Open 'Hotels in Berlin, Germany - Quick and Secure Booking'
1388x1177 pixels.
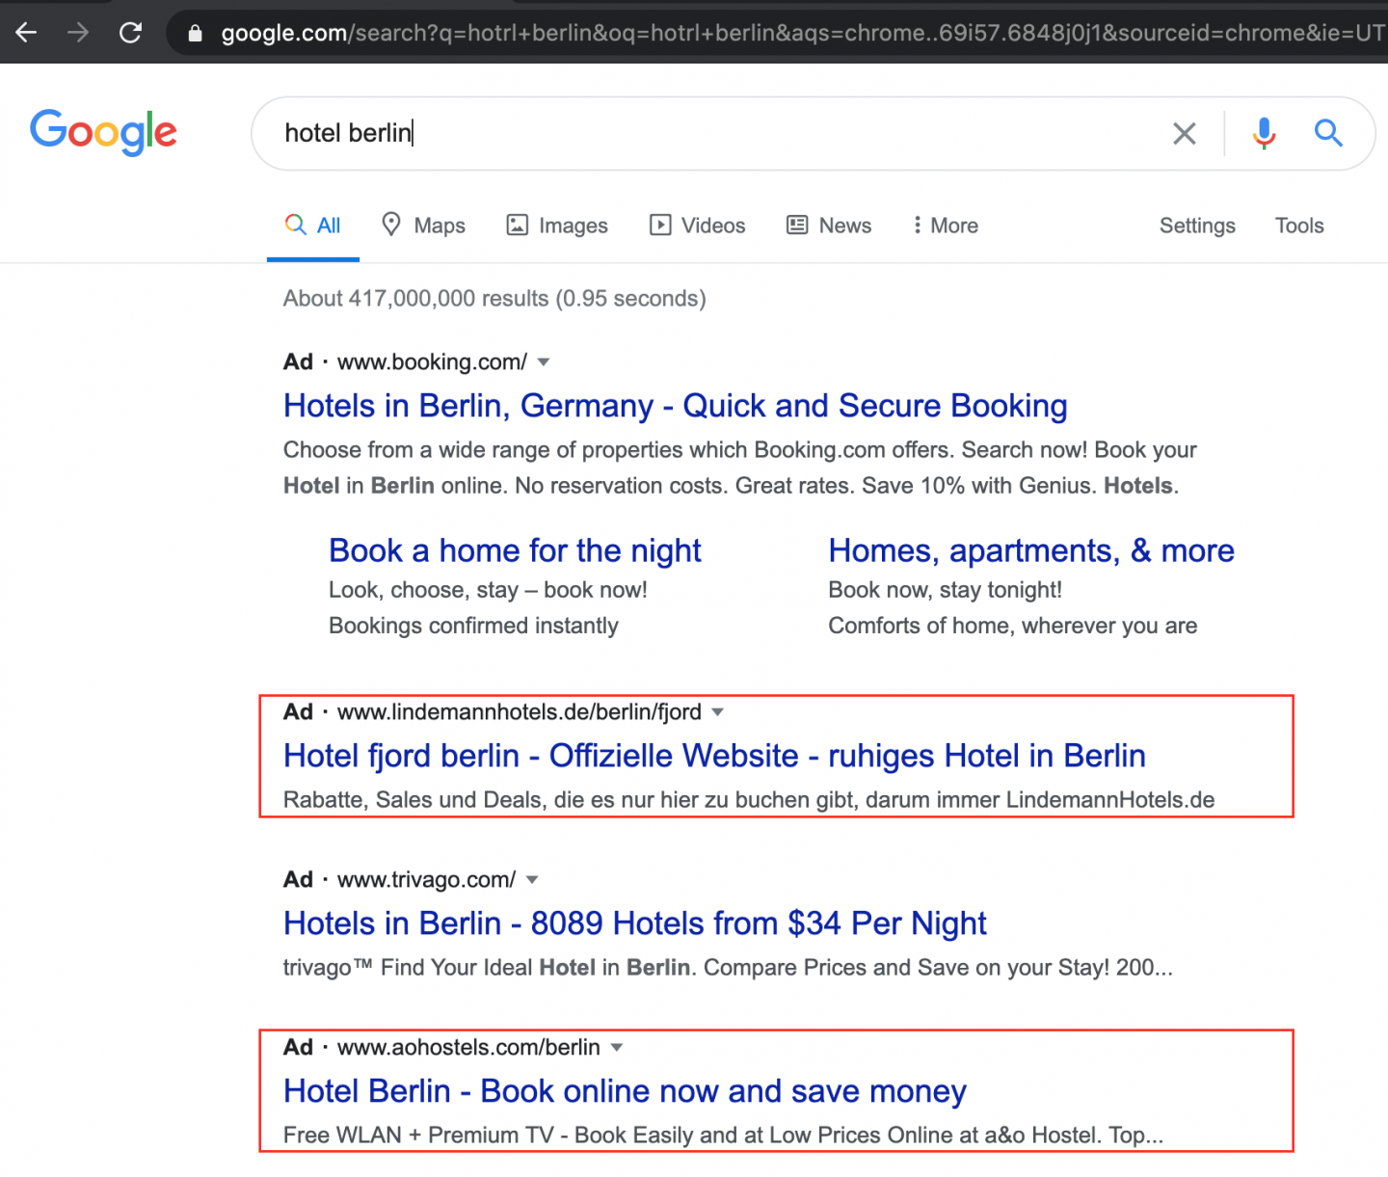coord(675,406)
